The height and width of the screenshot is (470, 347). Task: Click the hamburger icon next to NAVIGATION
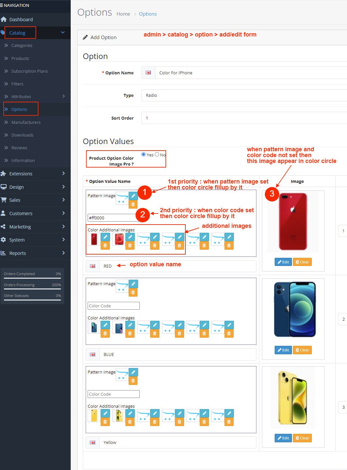coord(2,5)
